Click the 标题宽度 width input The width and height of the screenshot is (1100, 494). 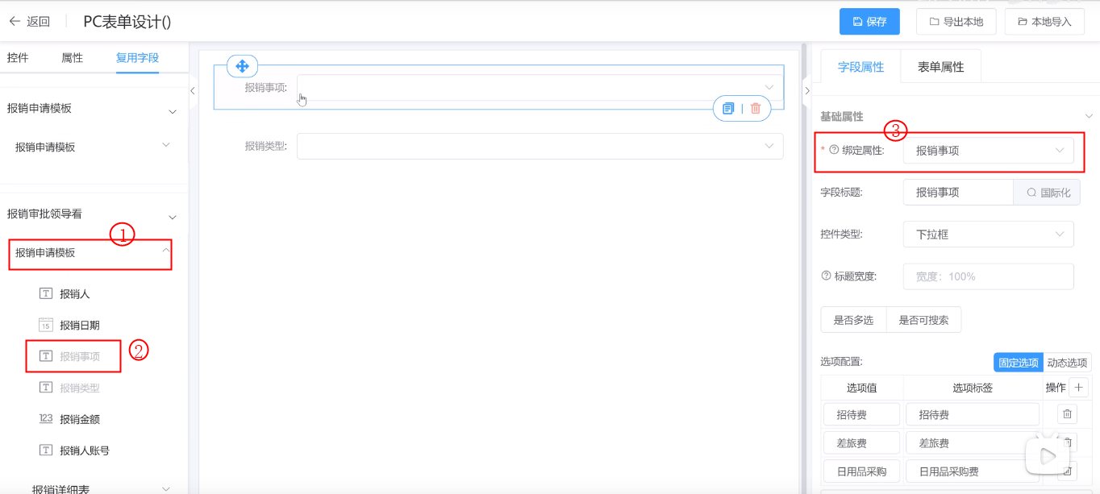988,276
